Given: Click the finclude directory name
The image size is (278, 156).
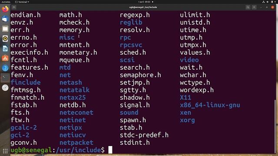Looking at the screenshot, I should click(x=26, y=82).
